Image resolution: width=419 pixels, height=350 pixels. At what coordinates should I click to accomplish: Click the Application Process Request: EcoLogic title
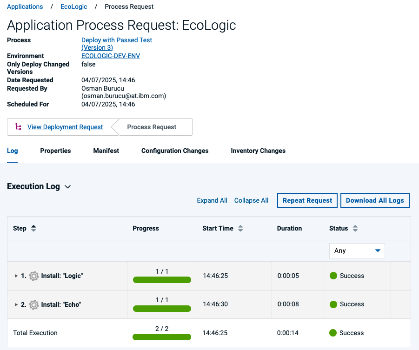pos(121,25)
